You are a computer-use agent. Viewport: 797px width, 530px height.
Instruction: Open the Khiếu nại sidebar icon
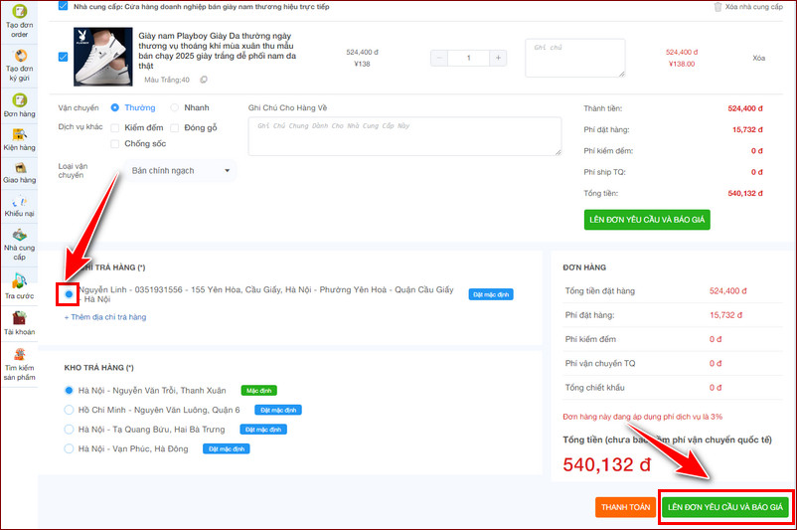point(19,204)
